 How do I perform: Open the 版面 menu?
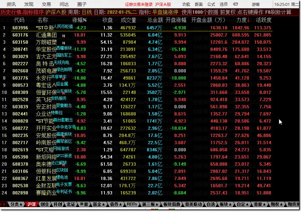199,4
